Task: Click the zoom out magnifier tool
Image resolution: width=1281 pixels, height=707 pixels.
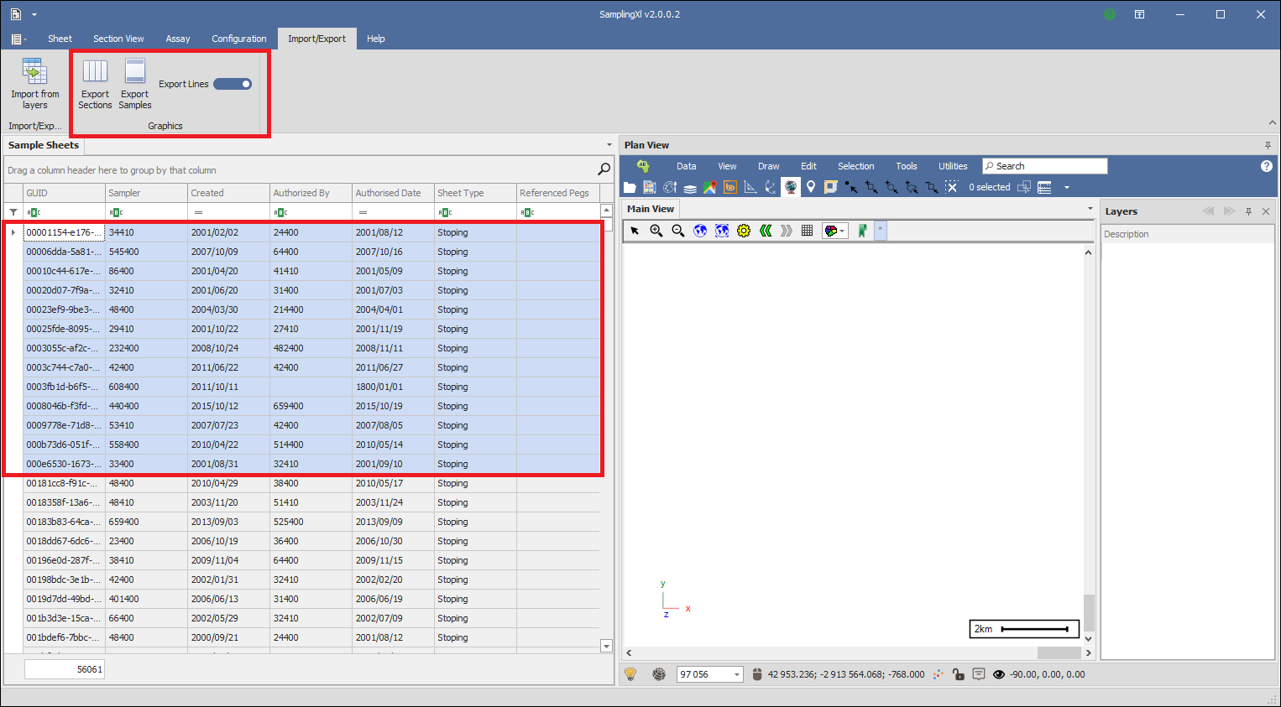Action: (678, 231)
